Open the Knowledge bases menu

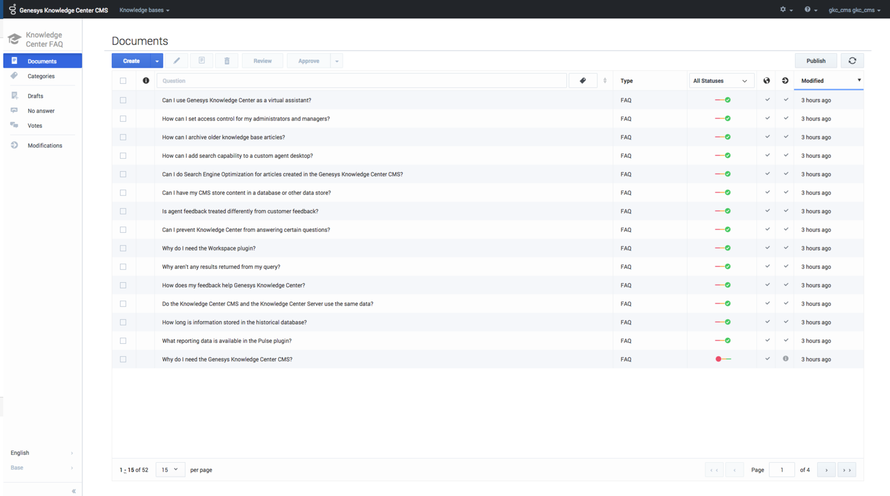[x=144, y=10]
